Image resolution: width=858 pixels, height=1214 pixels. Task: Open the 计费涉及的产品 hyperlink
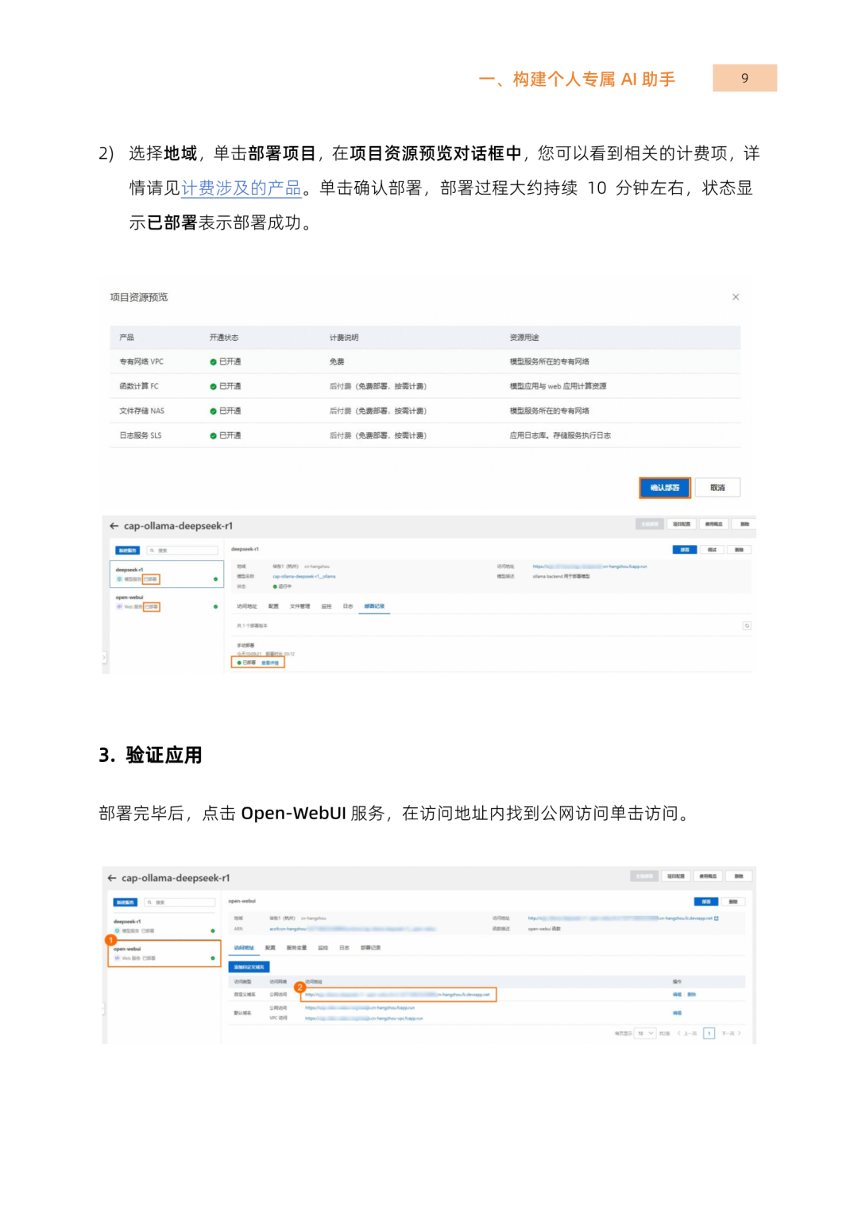coord(242,188)
